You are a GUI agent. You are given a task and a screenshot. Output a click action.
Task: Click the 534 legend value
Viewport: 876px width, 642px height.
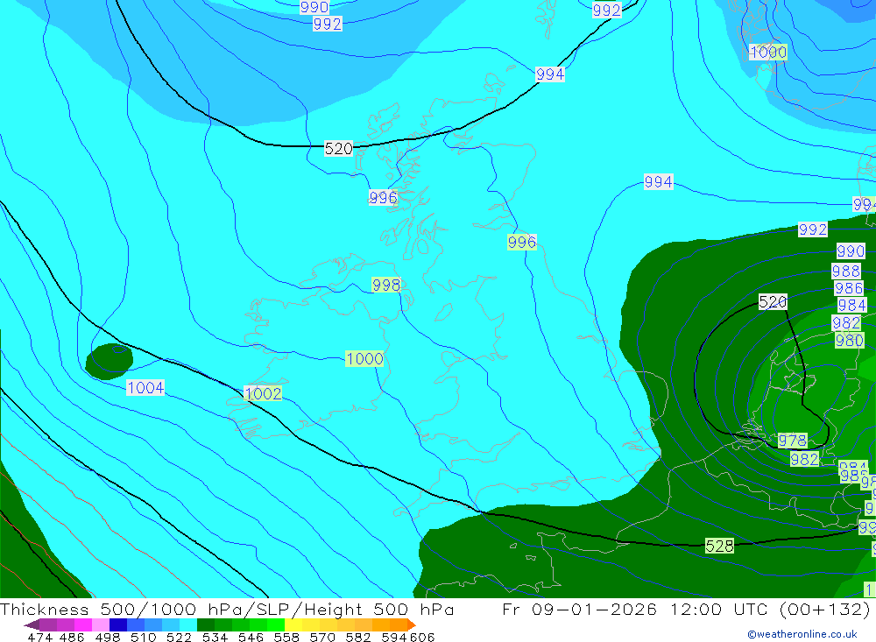(215, 637)
